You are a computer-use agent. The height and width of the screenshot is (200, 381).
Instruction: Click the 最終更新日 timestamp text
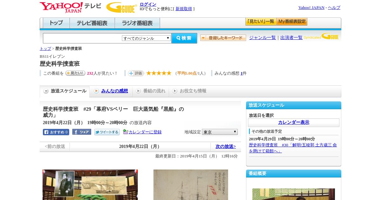[x=197, y=156]
